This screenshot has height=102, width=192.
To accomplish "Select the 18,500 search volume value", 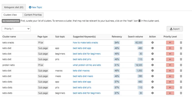I will (139, 65).
